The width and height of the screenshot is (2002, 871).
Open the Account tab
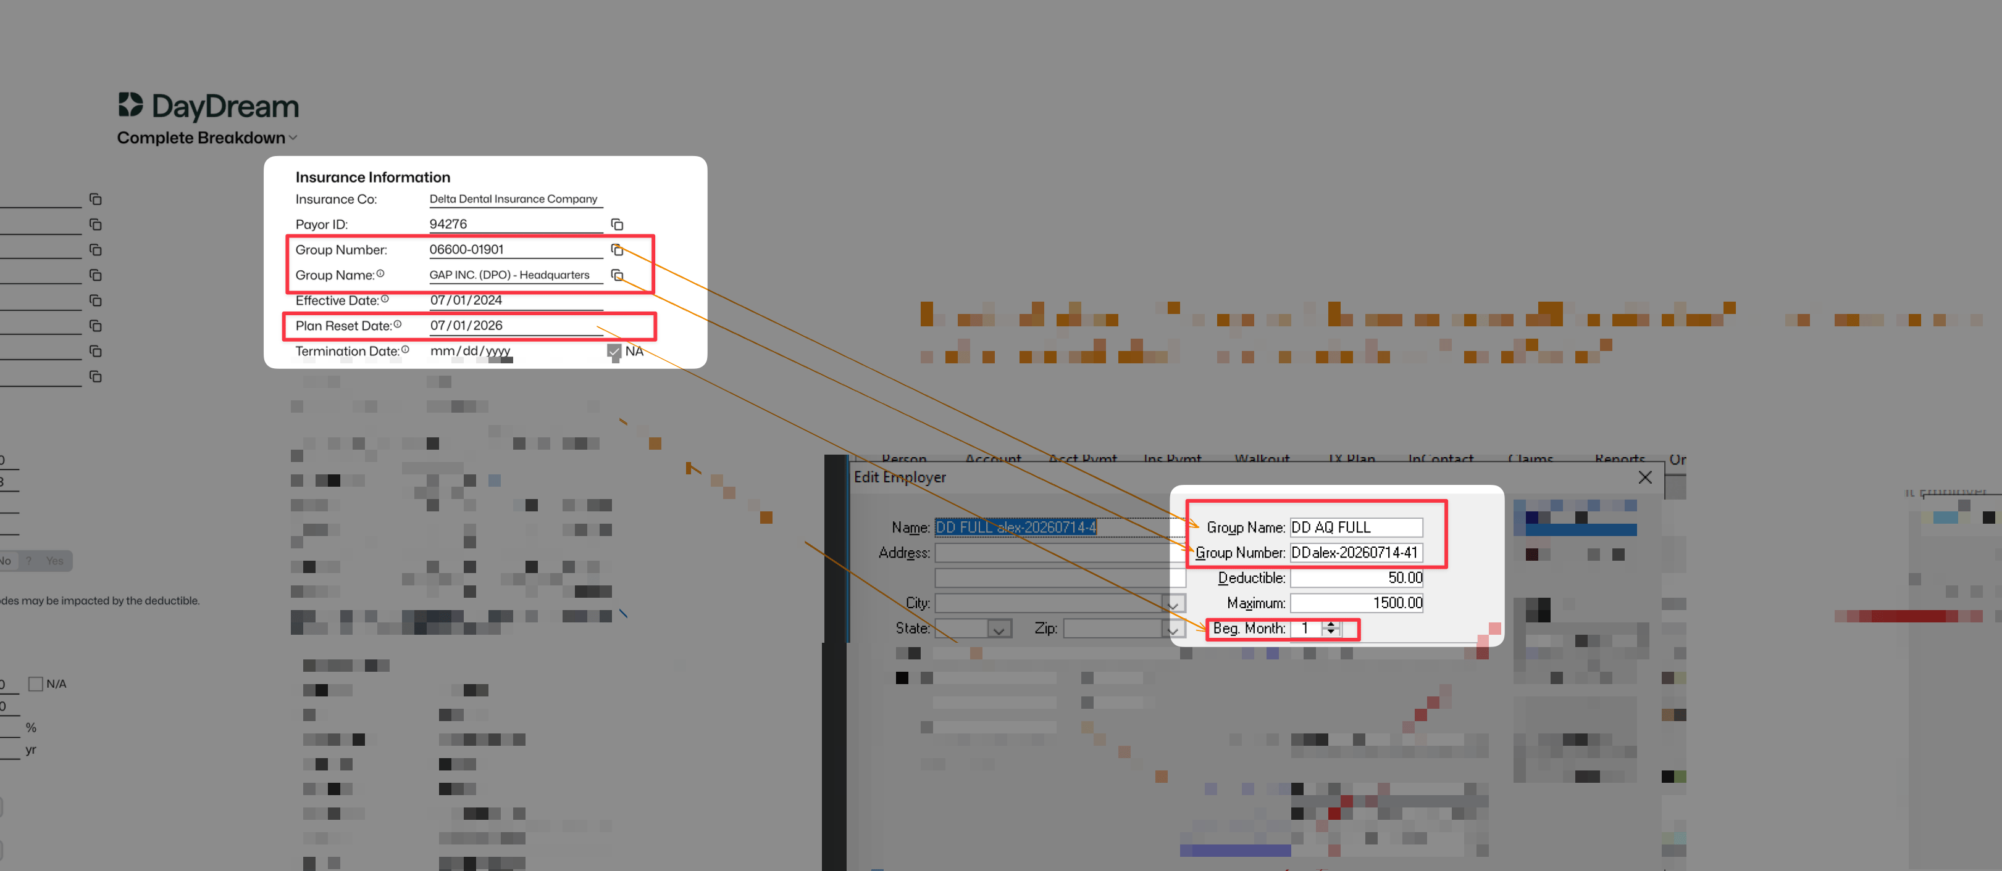click(993, 460)
